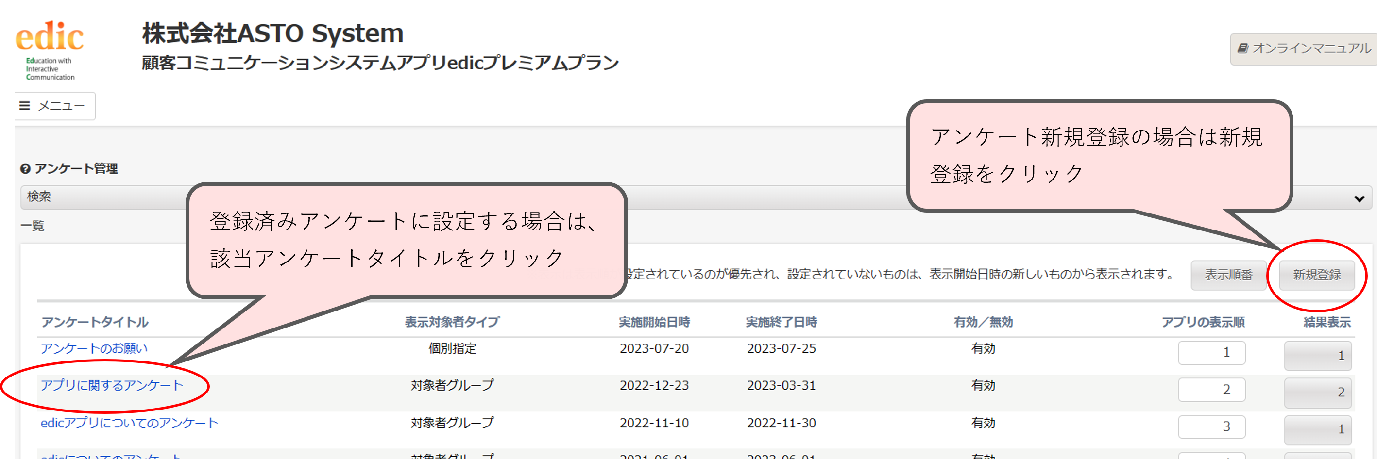The width and height of the screenshot is (1377, 459).
Task: Open the edicアプリについてのアンケート link
Action: pyautogui.click(x=129, y=423)
